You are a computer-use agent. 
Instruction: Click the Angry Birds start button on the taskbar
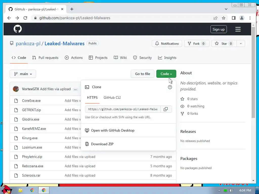tap(7, 189)
